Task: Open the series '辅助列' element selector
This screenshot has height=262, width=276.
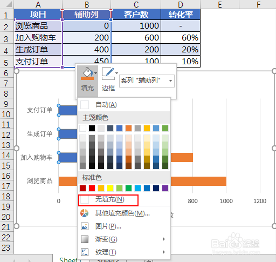Action: coord(147,81)
